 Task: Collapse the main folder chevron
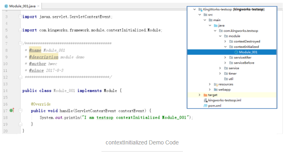[x=205, y=20]
